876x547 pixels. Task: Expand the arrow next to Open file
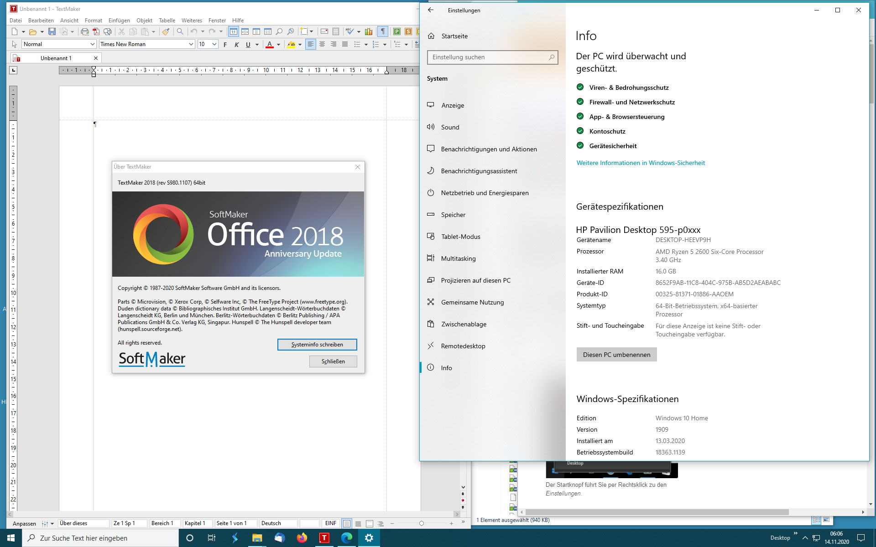[42, 32]
